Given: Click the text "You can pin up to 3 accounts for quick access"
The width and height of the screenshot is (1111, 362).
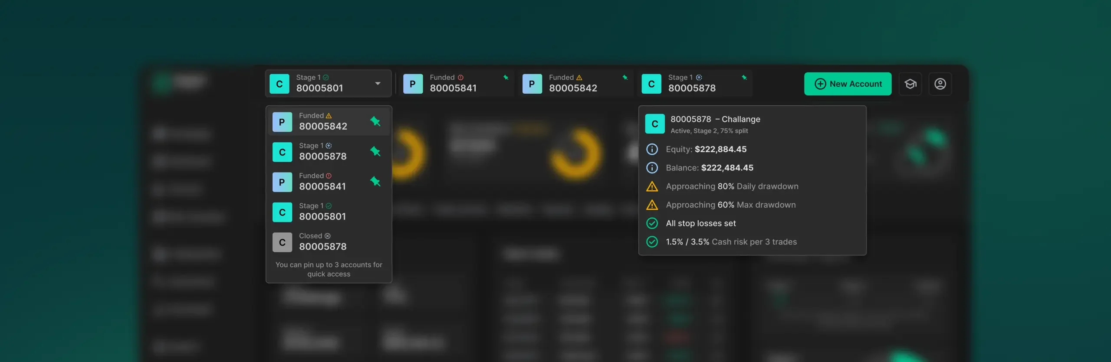Looking at the screenshot, I should (x=329, y=269).
